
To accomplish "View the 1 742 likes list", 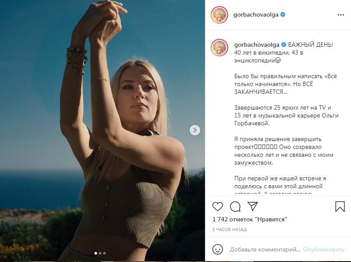I will (x=250, y=219).
